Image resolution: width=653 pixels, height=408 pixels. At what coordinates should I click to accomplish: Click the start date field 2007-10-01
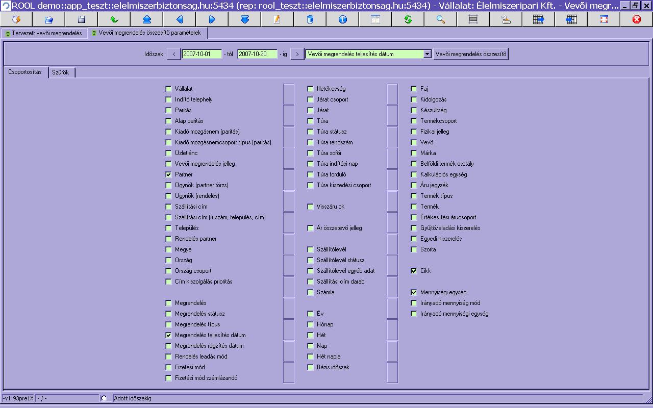pyautogui.click(x=202, y=54)
